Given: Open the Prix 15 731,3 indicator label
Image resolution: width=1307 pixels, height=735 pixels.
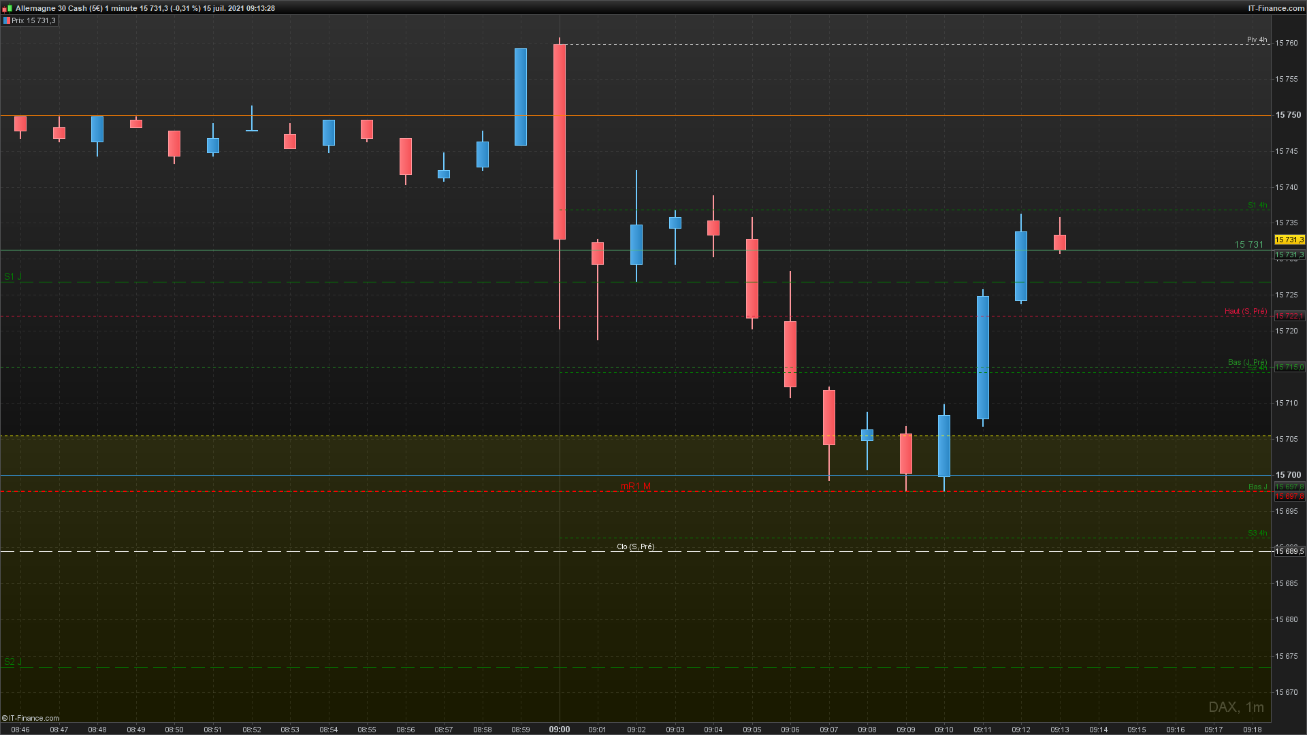Looking at the screenshot, I should [33, 21].
